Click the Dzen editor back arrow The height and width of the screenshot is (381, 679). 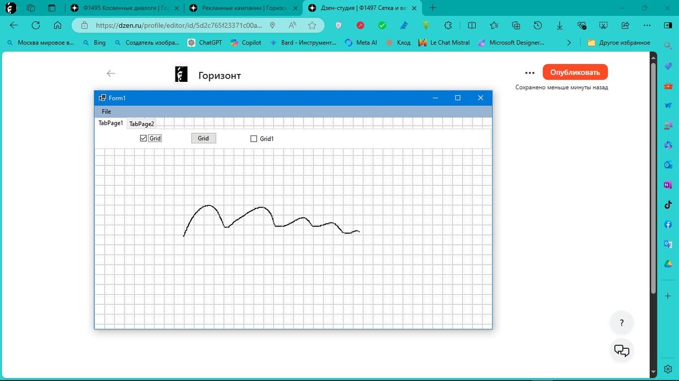pos(111,73)
